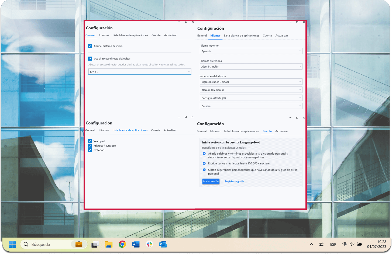392x254 pixels.
Task: Click the briefcase icon in search box
Action: point(79,244)
